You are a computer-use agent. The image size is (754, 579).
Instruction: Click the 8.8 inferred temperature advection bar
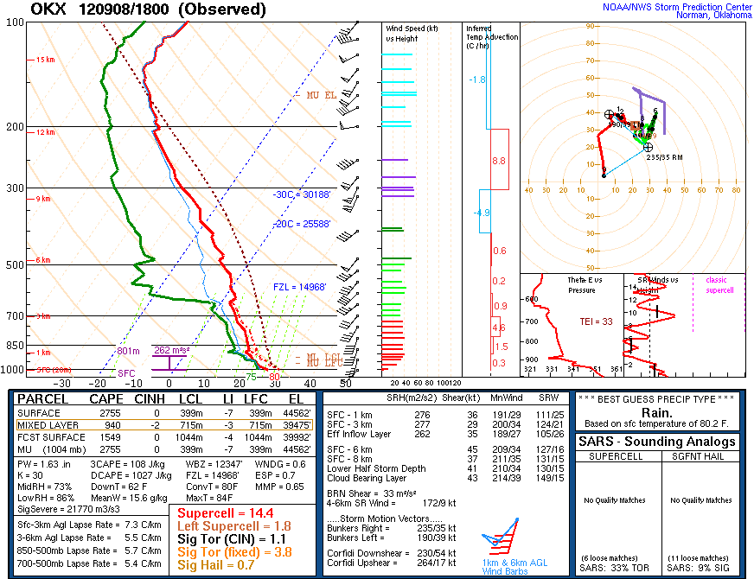tap(498, 160)
